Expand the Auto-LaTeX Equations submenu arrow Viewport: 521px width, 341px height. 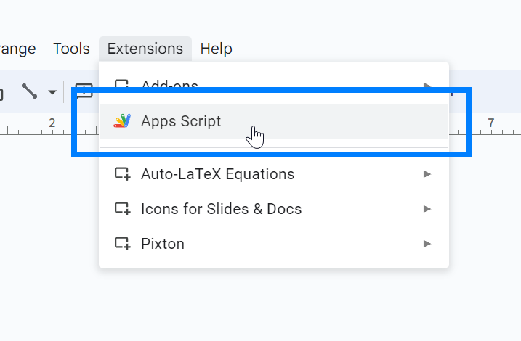pos(427,174)
